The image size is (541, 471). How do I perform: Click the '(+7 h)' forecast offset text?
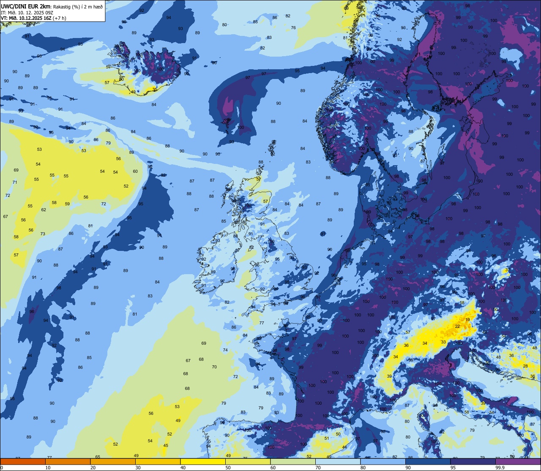tap(60, 18)
